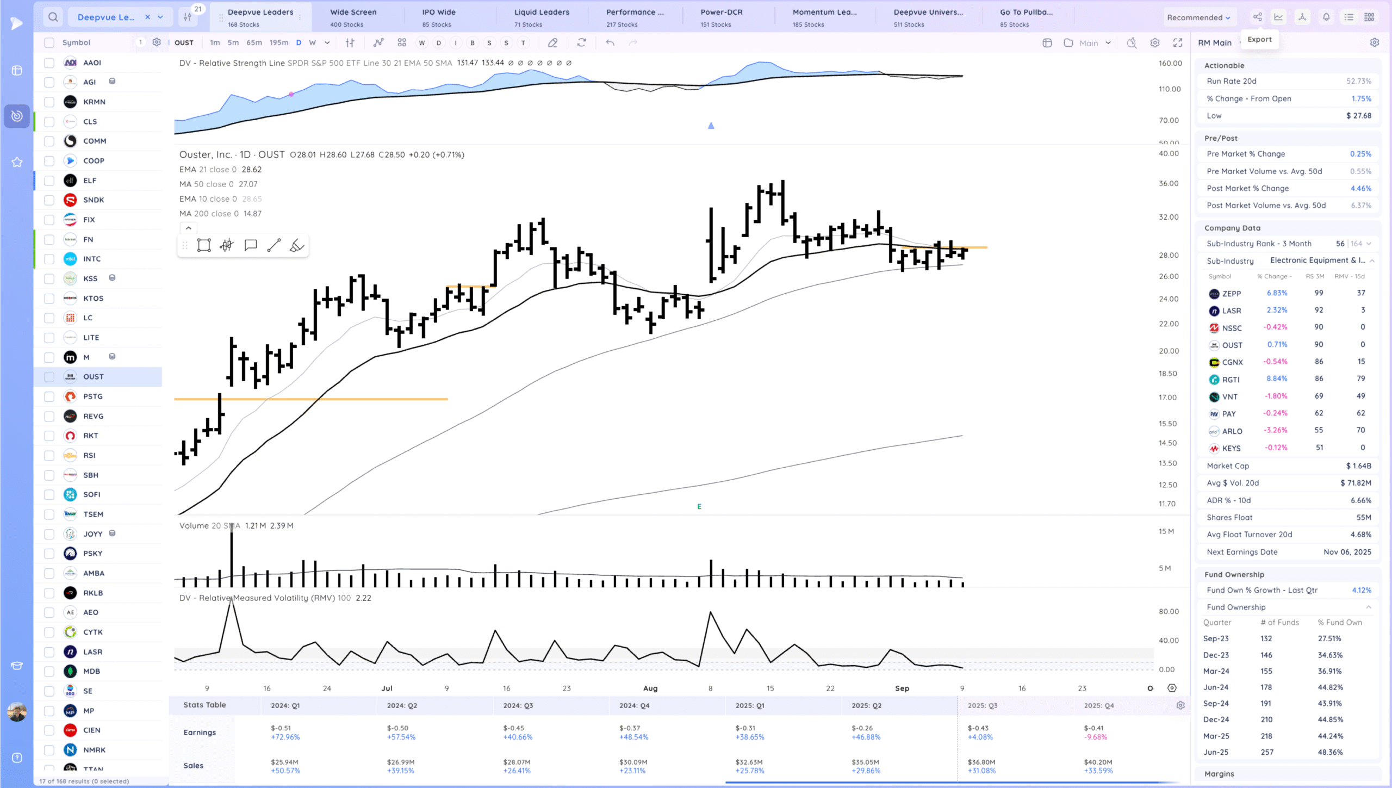Open the favorites star in left sidebar

[x=17, y=162]
